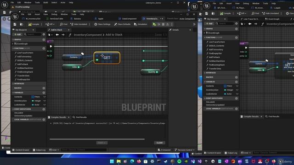Viewport: 294px width, 165px height.
Task: Toggle LookAtActor variable visibility in front window
Action: click(x=45, y=105)
